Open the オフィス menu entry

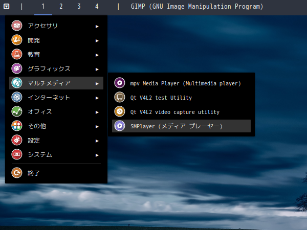[x=56, y=111]
